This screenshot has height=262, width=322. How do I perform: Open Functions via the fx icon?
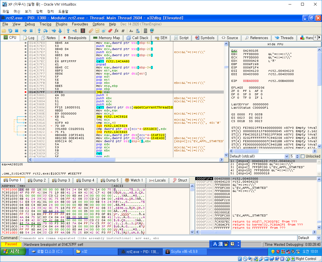tap(116, 31)
